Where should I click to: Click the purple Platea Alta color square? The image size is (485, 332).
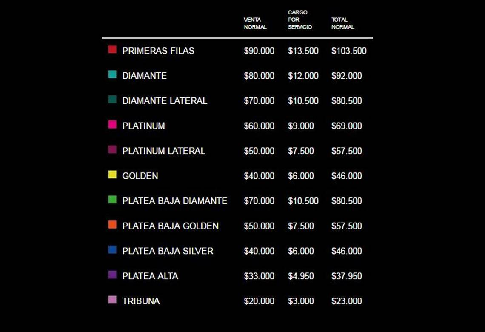pos(112,275)
